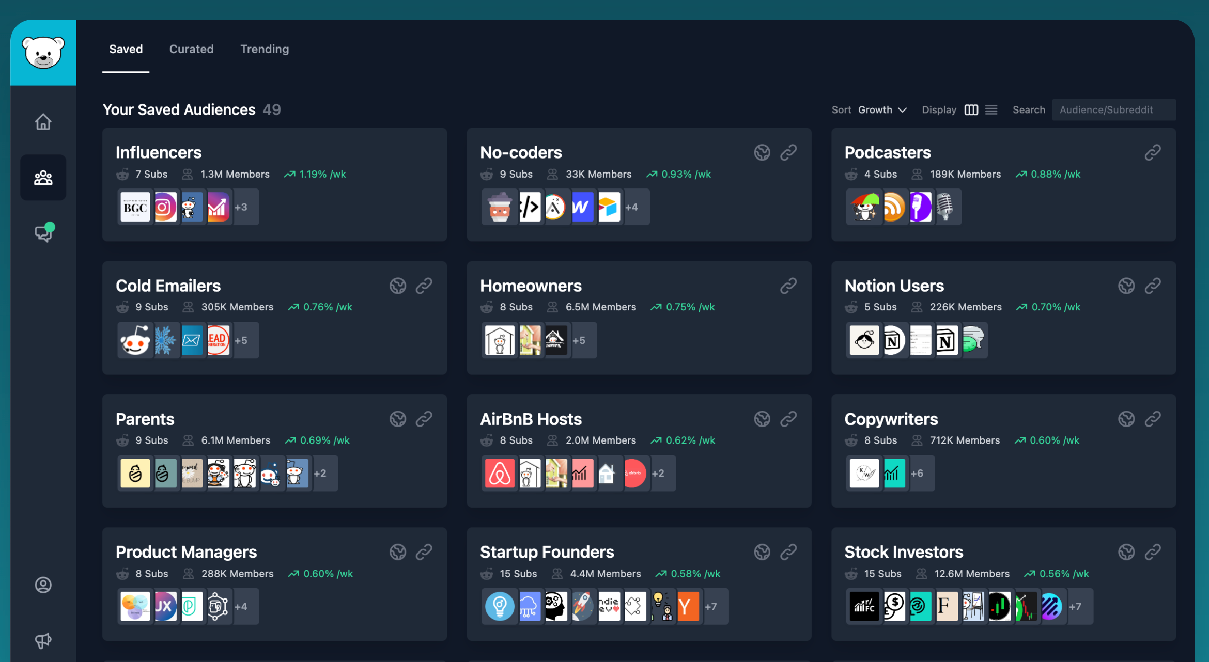Open the Sort Growth dropdown

[x=882, y=110]
